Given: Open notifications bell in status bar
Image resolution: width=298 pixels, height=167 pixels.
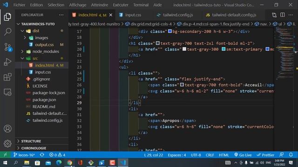Looking at the screenshot, I should point(291,154).
